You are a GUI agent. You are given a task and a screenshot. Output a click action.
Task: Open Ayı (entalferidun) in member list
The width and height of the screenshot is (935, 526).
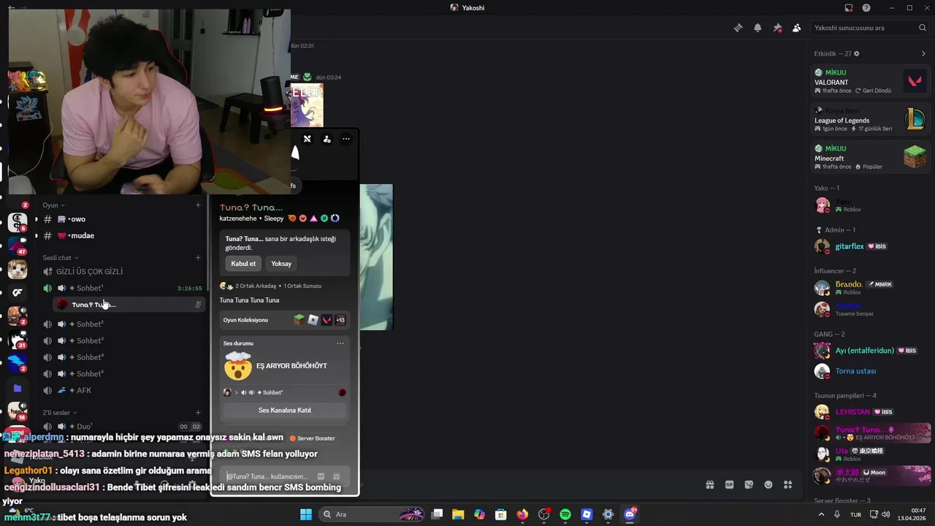pos(871,351)
